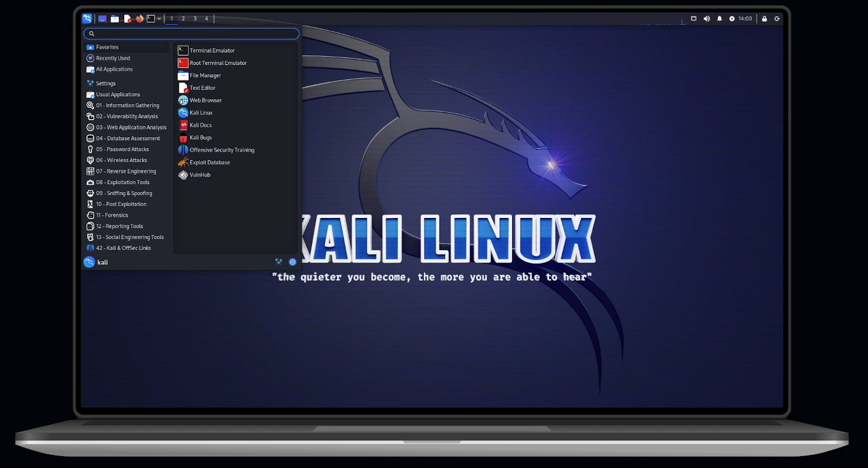Click the Show Desktop panel icon
Screen dimensions: 868x468
click(102, 19)
